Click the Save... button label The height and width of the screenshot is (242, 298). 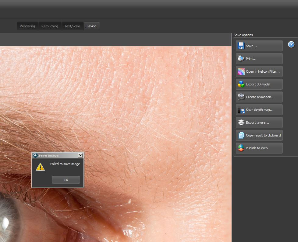point(251,46)
